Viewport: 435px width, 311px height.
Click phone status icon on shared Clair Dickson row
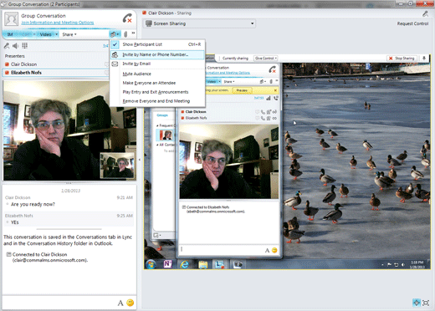coord(263,112)
